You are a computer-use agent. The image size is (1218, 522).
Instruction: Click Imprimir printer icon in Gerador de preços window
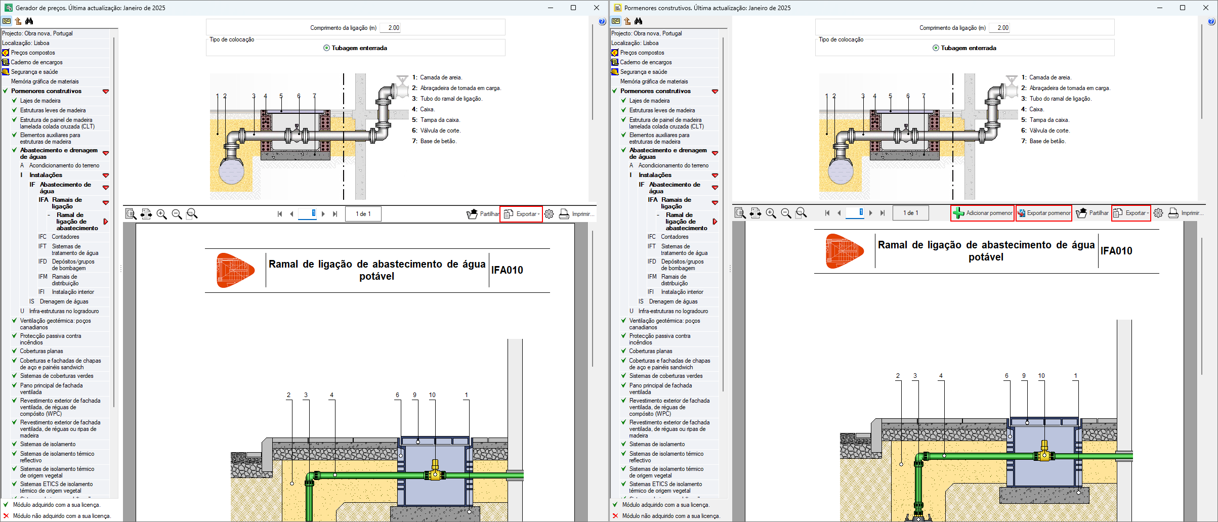point(564,214)
